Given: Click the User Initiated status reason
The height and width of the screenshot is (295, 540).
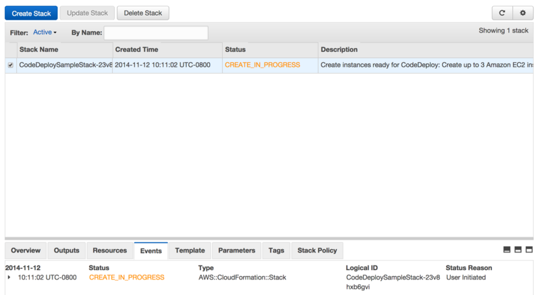Looking at the screenshot, I should [x=466, y=277].
